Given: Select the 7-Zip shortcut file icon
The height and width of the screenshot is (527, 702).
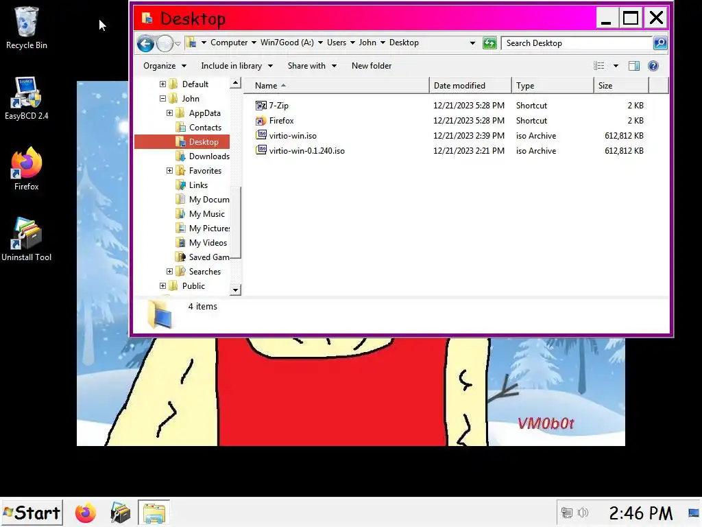Looking at the screenshot, I should tap(261, 105).
